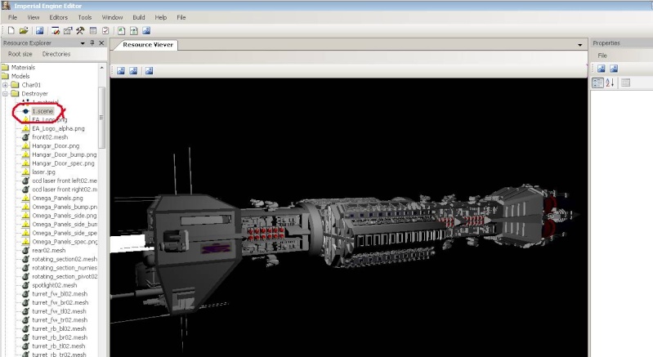Select the Resource Viewer tab
Screen dimensions: 653x357
point(148,44)
